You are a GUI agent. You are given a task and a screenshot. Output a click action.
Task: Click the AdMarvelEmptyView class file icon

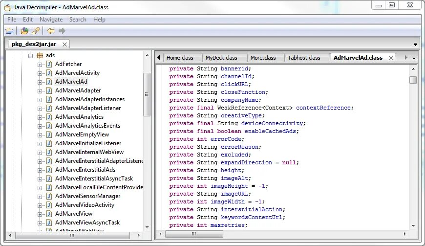point(49,134)
